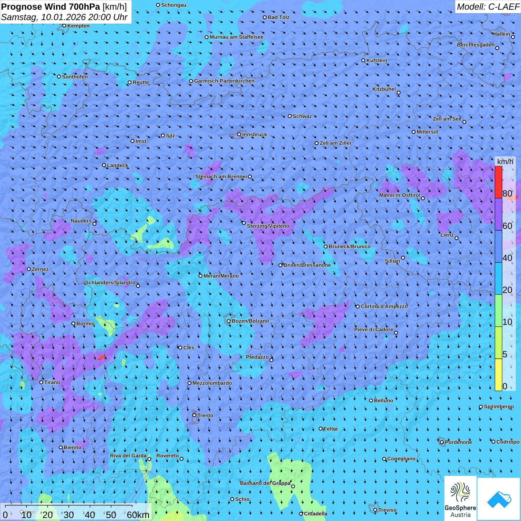Click the 'km/h' legend heading
The width and height of the screenshot is (521, 521).
coord(505,162)
